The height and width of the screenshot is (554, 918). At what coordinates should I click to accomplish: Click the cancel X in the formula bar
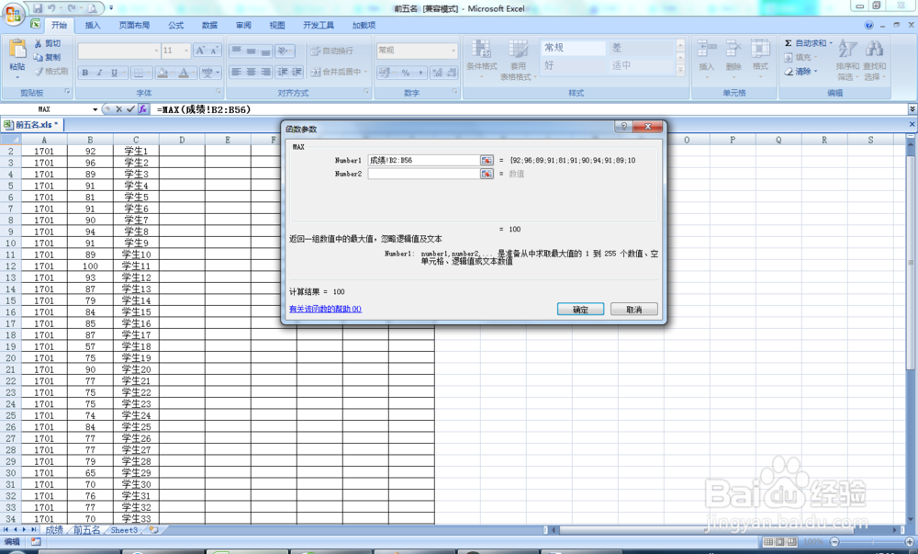pos(118,109)
